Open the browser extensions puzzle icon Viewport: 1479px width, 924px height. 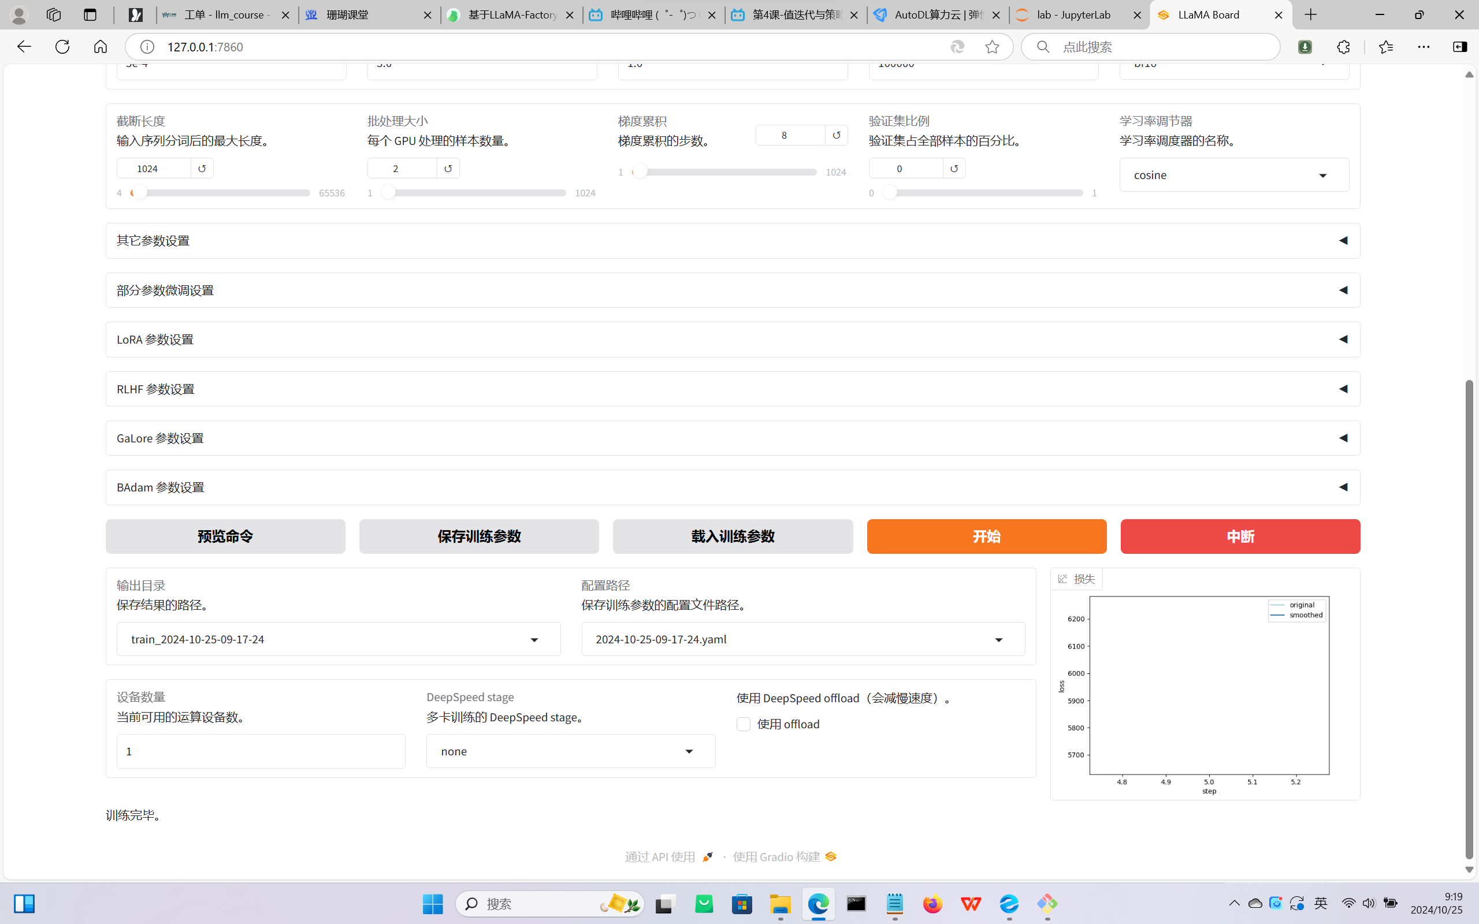[x=1343, y=47]
